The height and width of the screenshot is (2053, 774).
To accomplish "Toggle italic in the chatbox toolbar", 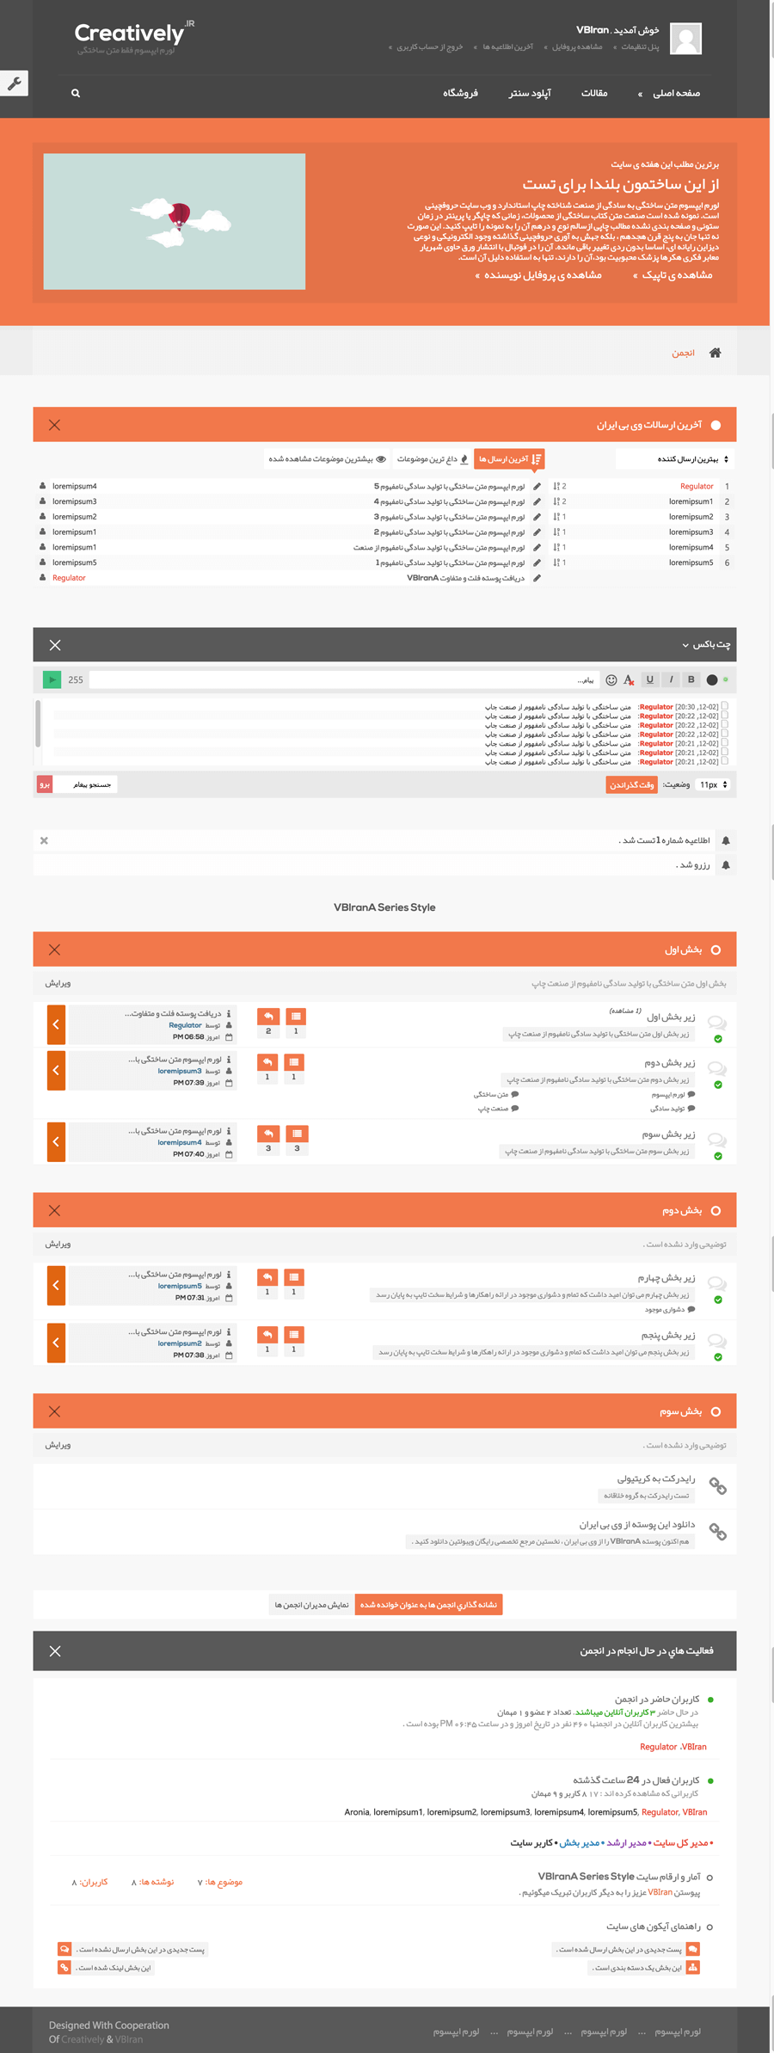I will (671, 679).
